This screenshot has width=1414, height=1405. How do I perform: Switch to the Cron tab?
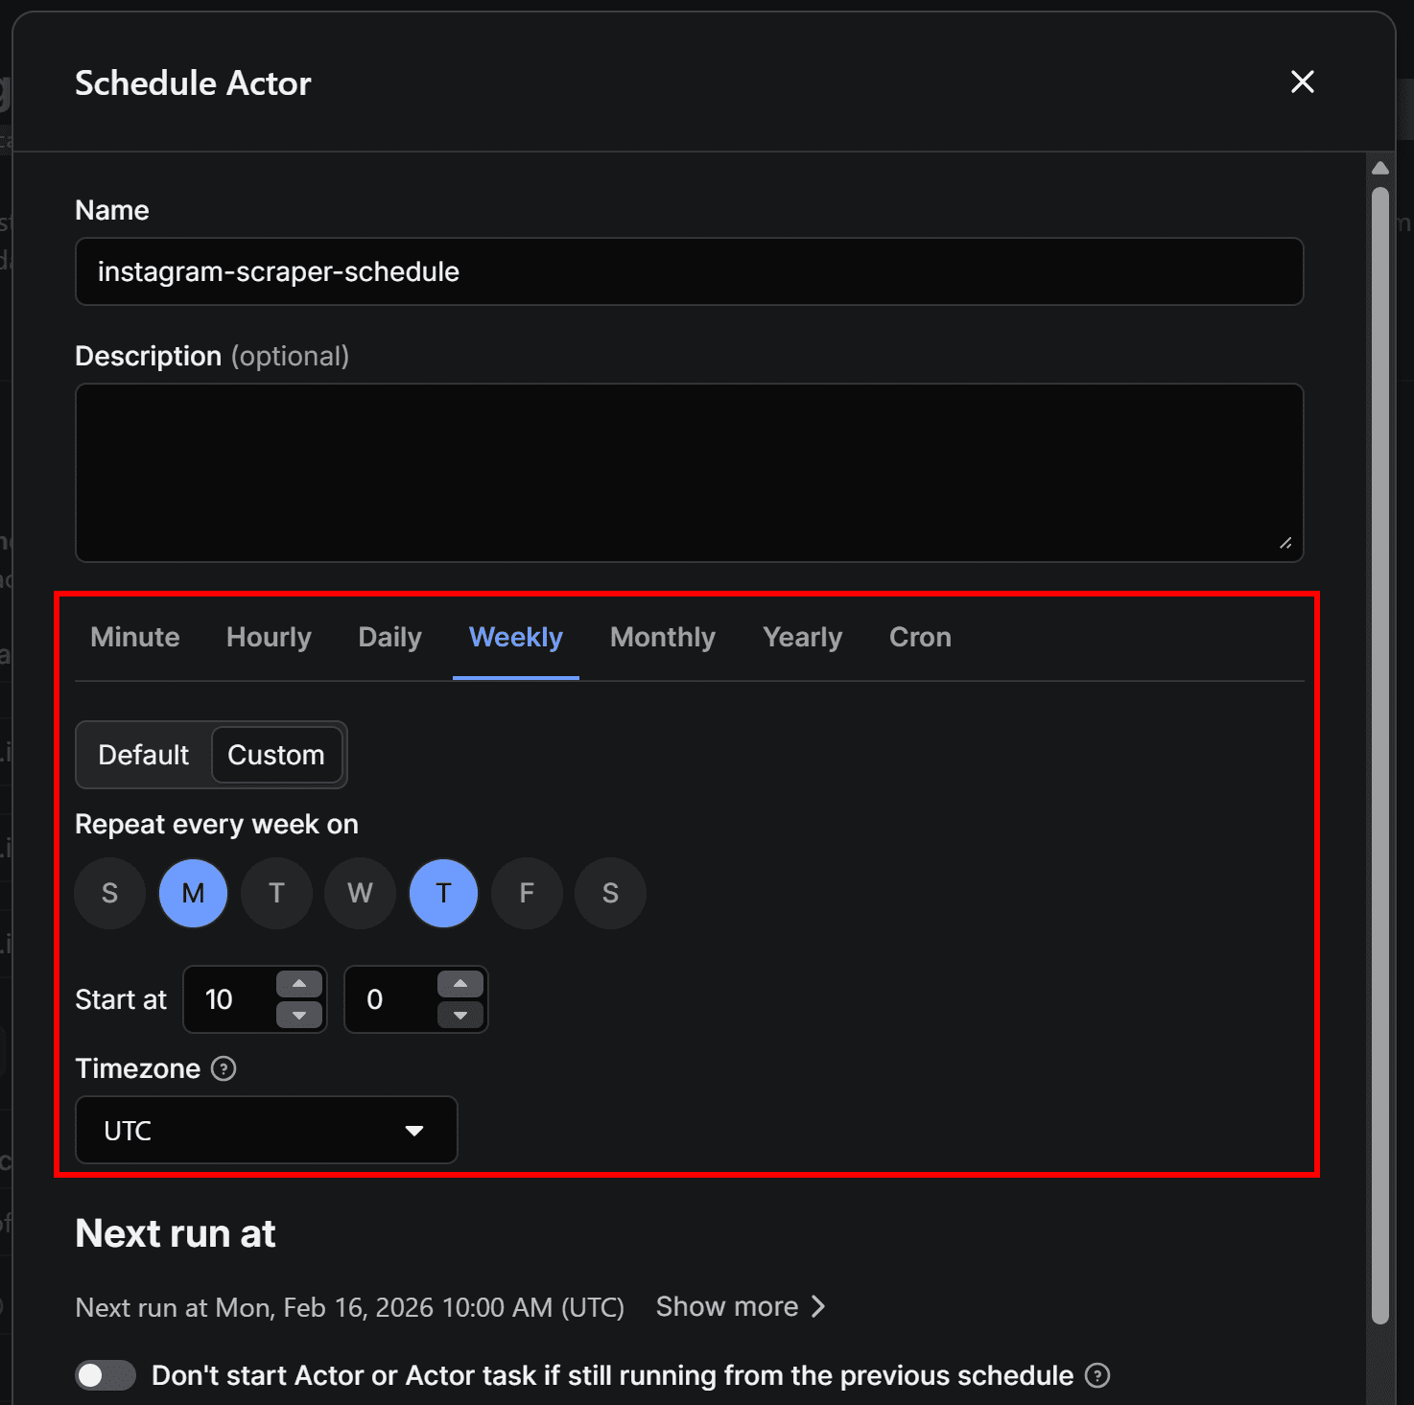pyautogui.click(x=919, y=637)
